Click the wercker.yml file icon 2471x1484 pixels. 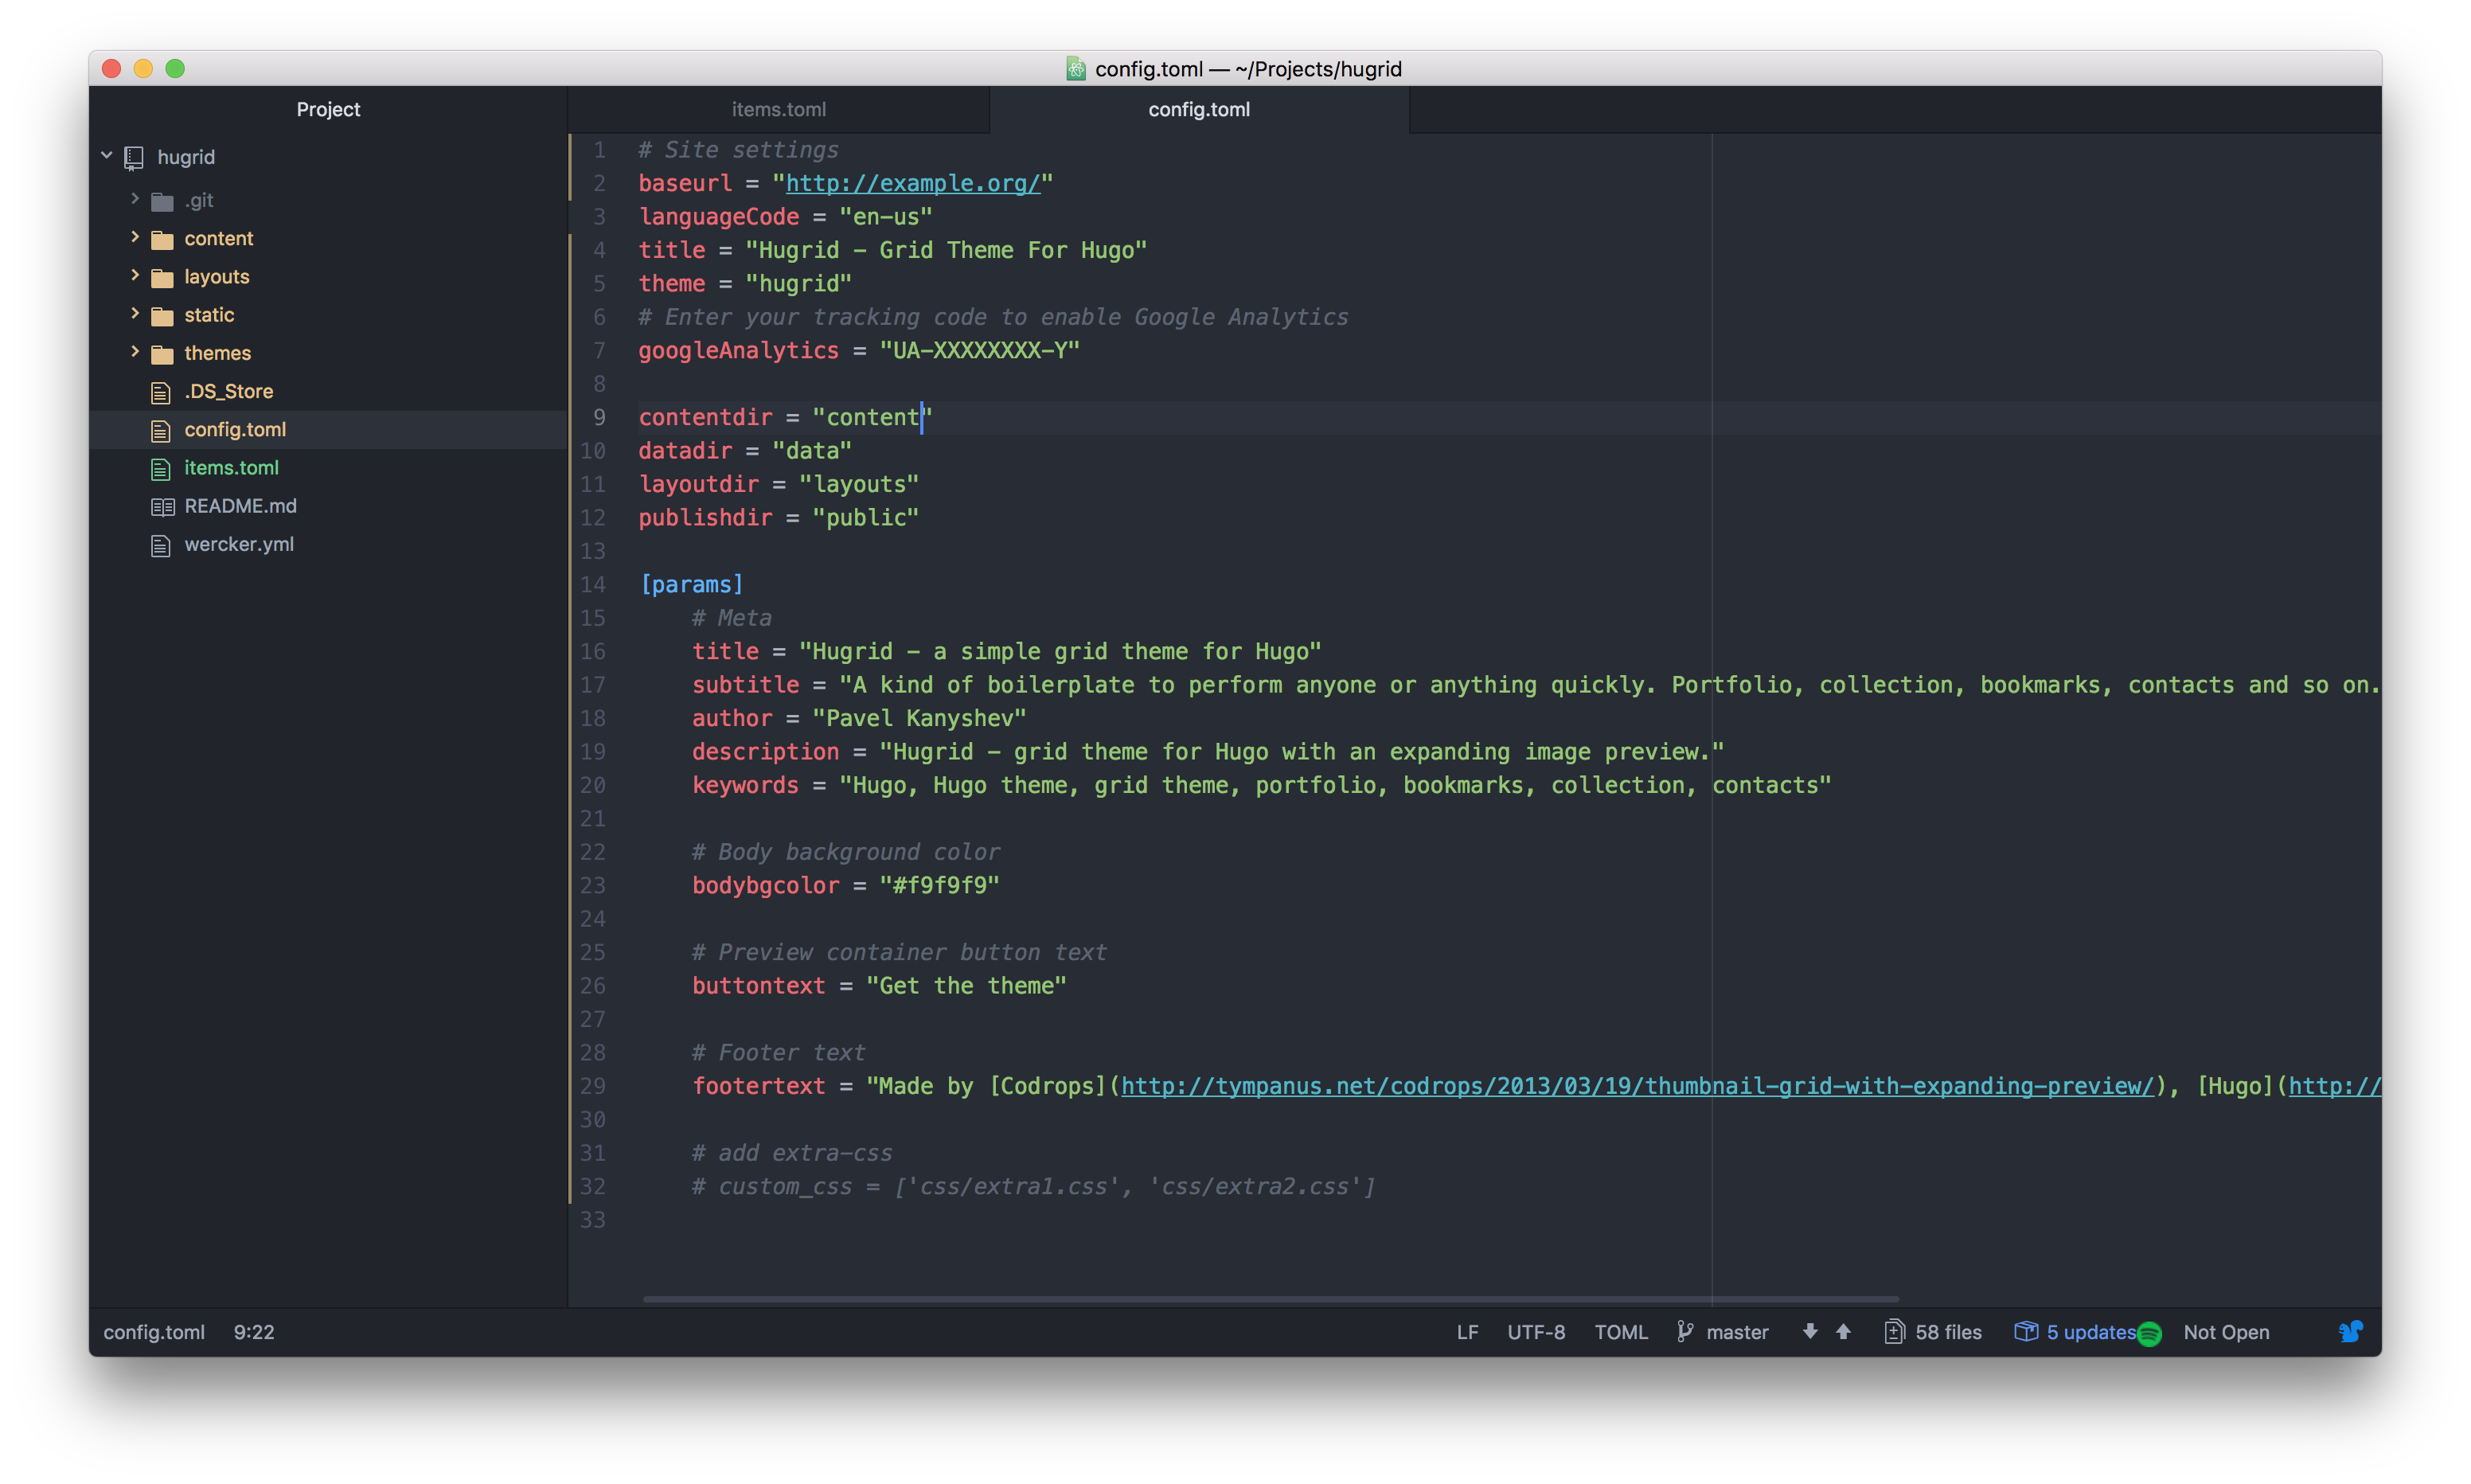(161, 545)
